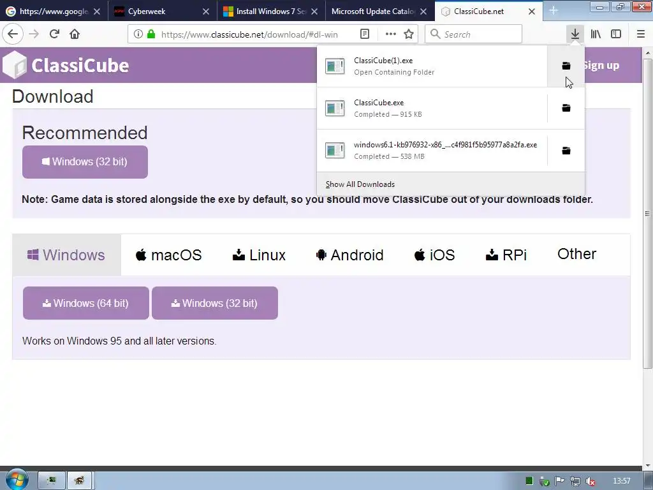The image size is (653, 490).
Task: Reload the ClassiCube page
Action: tap(54, 34)
